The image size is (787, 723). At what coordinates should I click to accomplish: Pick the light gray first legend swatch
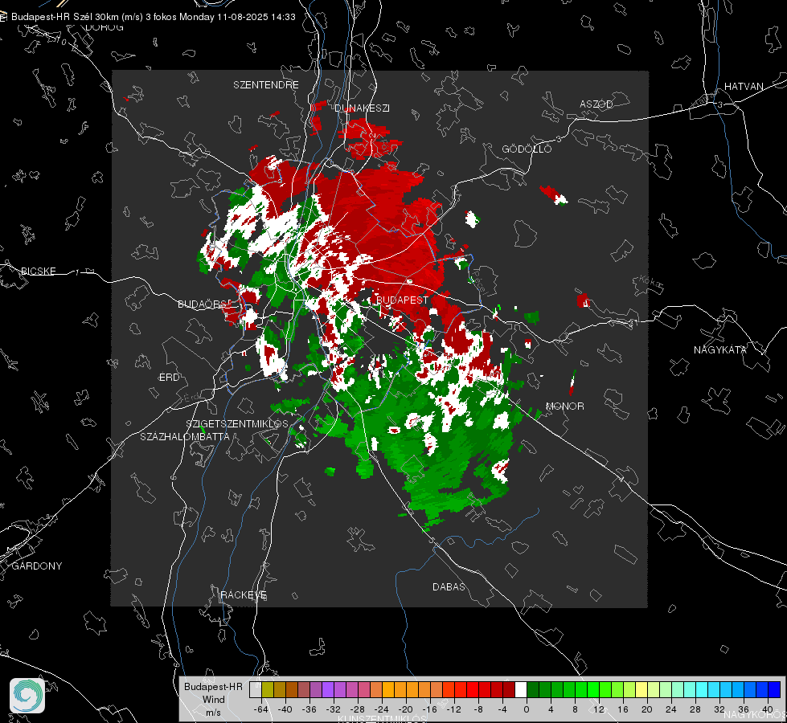click(x=256, y=689)
